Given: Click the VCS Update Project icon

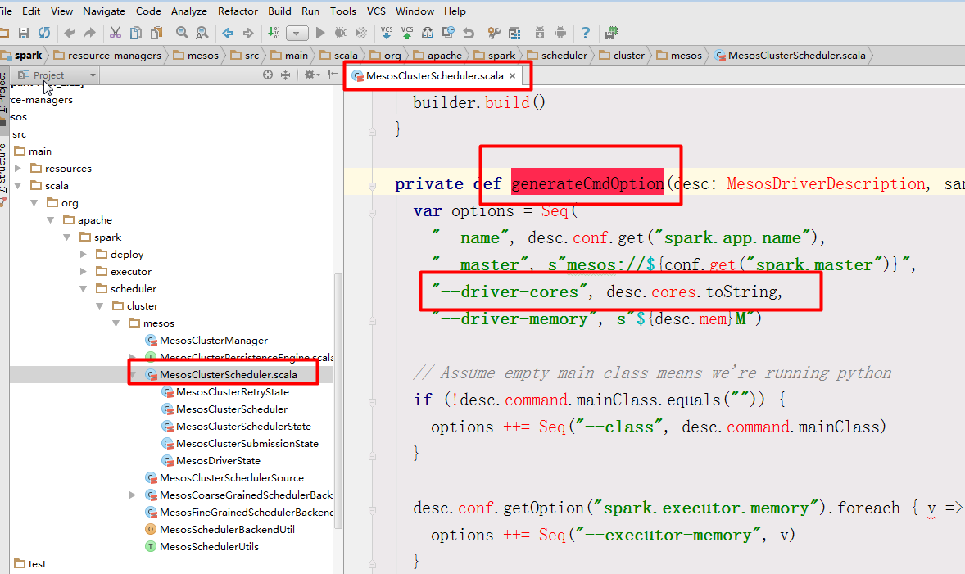Looking at the screenshot, I should [x=387, y=33].
